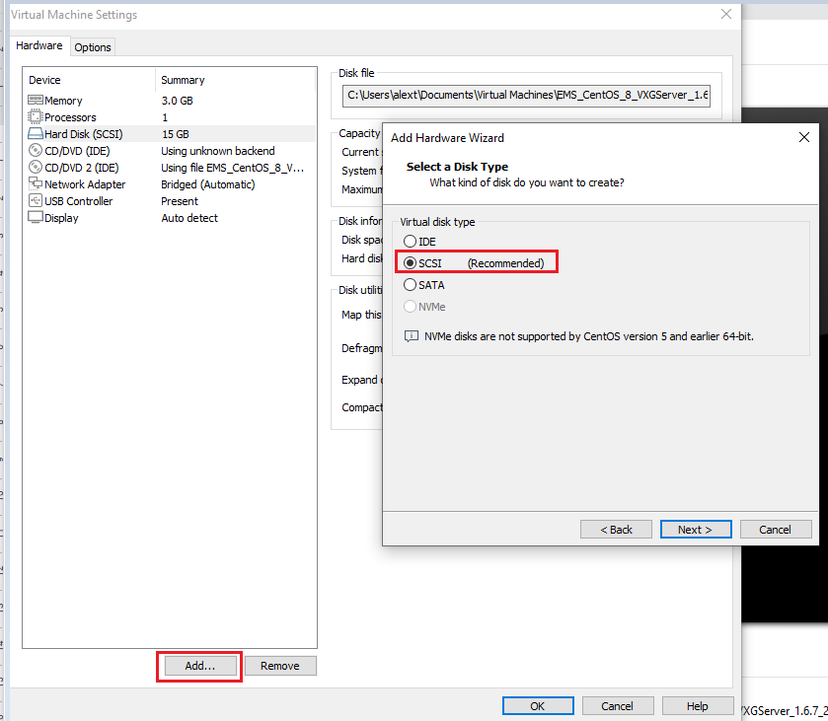Click the Processors chip icon
Screen dimensions: 828x721
coord(36,117)
